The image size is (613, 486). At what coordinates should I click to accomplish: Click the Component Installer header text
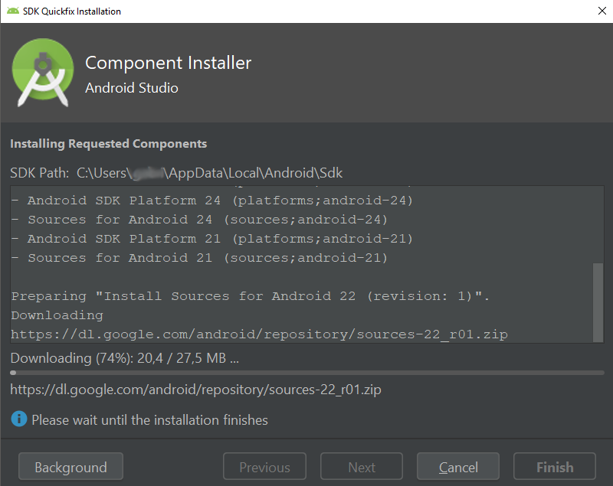click(168, 63)
